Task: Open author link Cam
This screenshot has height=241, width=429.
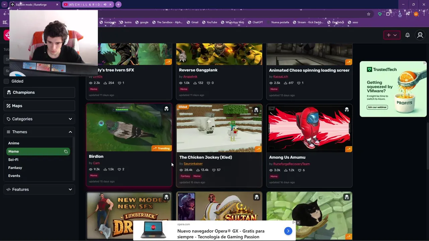Action: coord(96,163)
